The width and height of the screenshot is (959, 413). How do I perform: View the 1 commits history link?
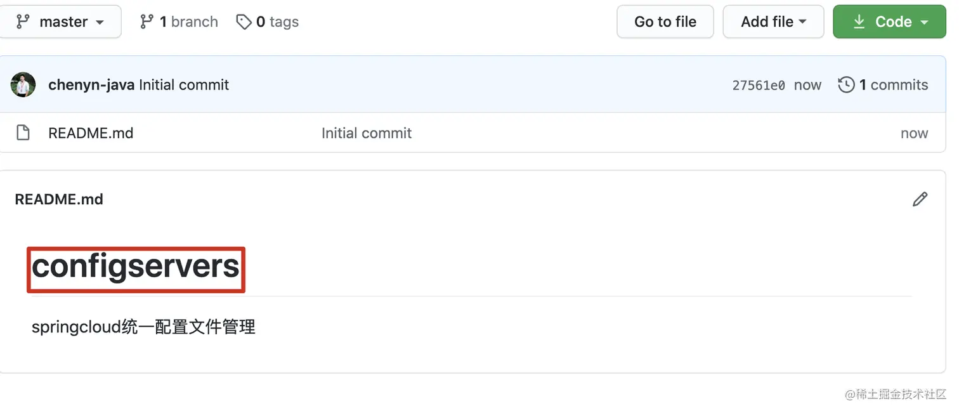[x=893, y=85]
